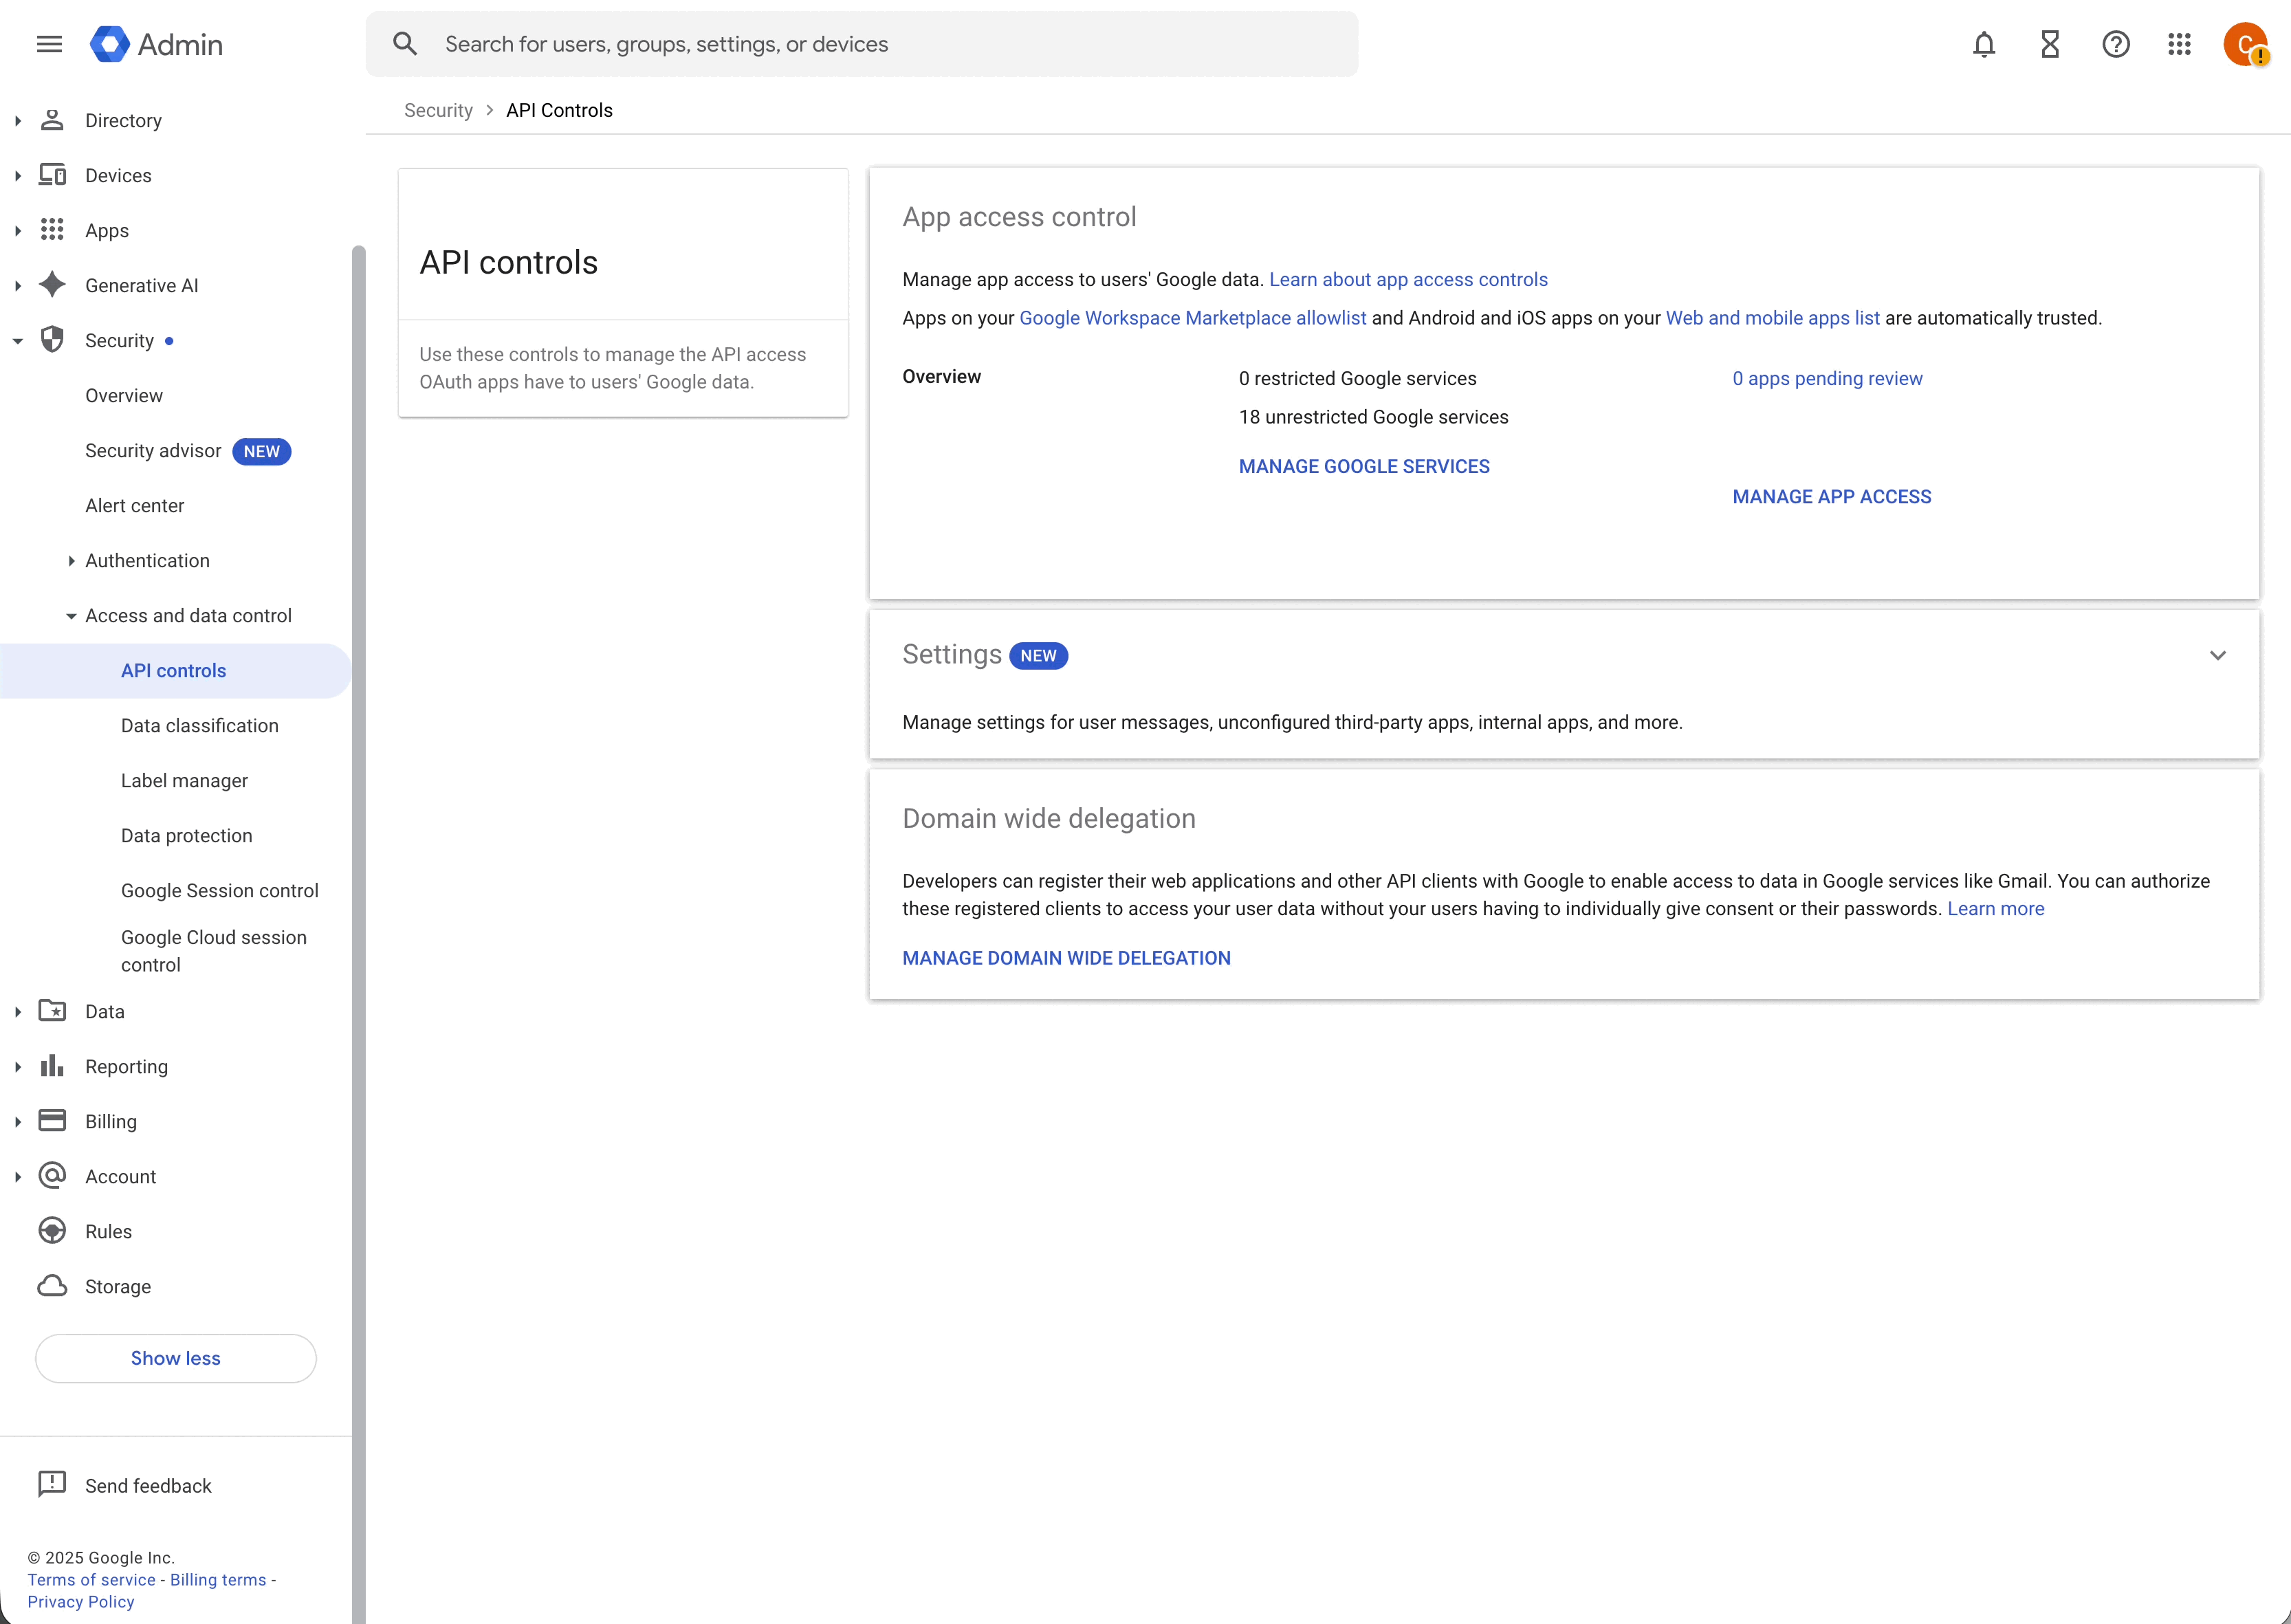The image size is (2291, 1624).
Task: Open the Google apps grid launcher
Action: click(x=2181, y=43)
